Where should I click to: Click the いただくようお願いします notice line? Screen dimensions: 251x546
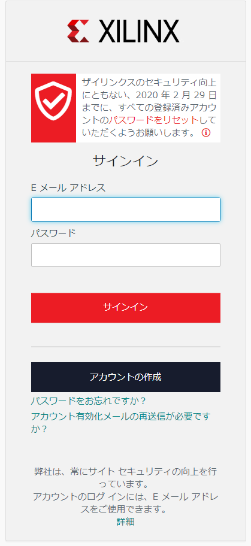(x=139, y=133)
